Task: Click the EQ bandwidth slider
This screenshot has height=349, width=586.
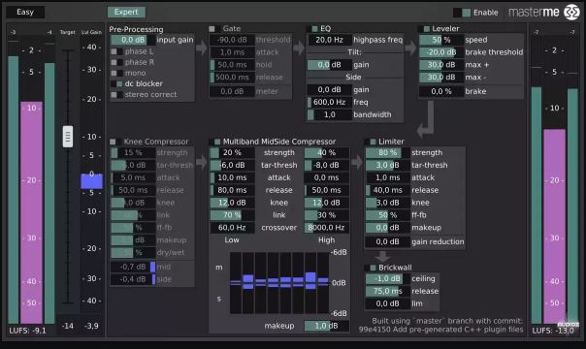Action: (x=329, y=115)
